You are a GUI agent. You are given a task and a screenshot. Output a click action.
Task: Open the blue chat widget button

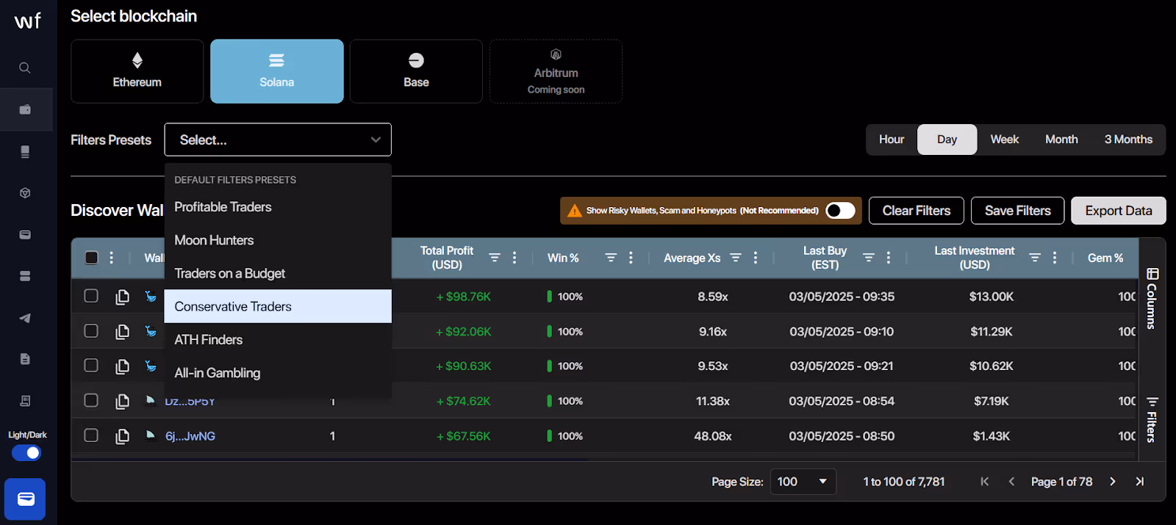click(x=26, y=499)
